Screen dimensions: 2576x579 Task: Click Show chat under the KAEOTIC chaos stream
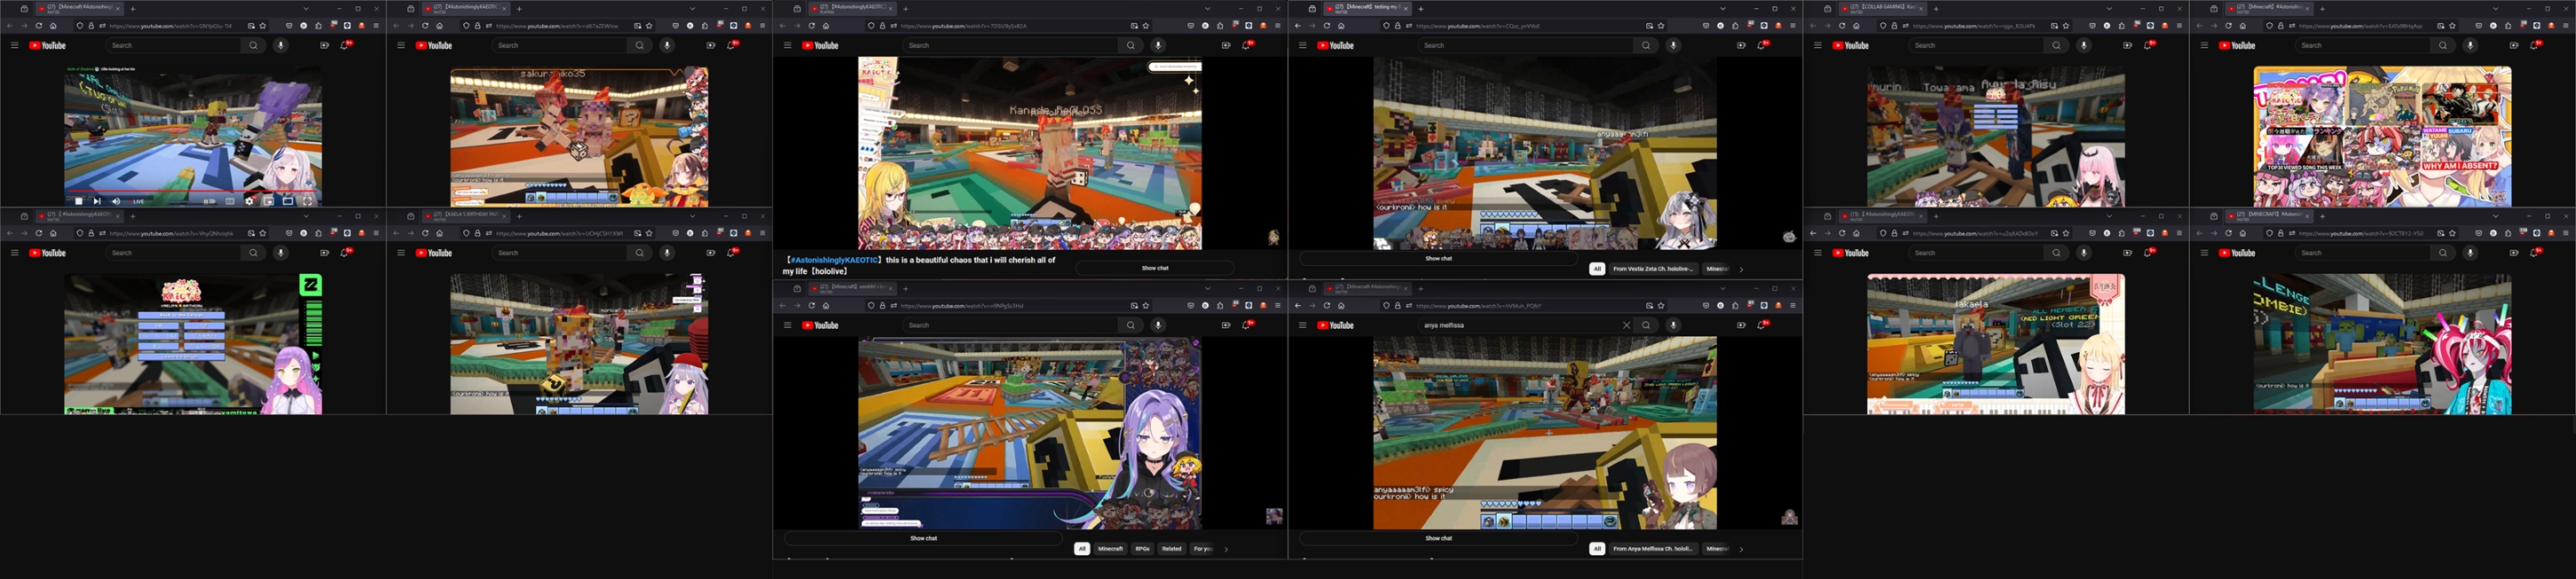(1155, 268)
